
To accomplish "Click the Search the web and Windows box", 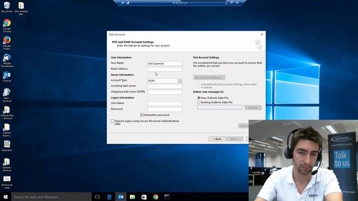I will (x=51, y=197).
